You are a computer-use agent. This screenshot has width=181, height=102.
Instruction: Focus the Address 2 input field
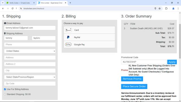tap(30, 64)
